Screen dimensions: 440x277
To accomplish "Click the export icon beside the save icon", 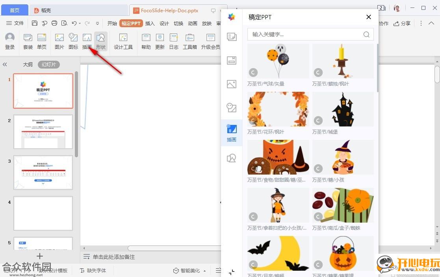I will [45, 23].
